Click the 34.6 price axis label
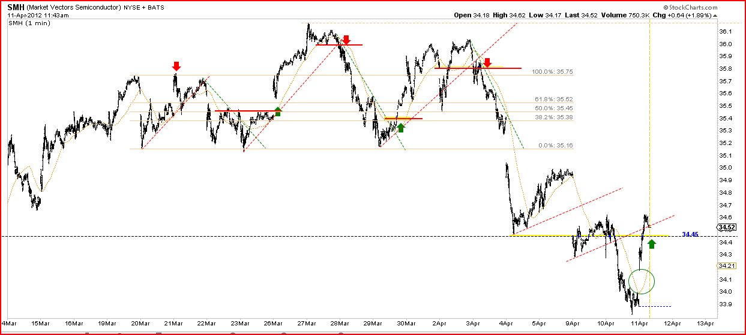Image resolution: width=746 pixels, height=335 pixels. pyautogui.click(x=724, y=218)
